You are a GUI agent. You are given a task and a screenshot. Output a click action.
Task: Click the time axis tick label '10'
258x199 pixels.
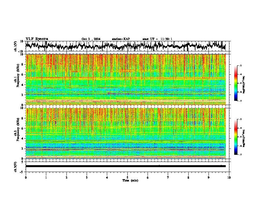[x=229, y=178]
